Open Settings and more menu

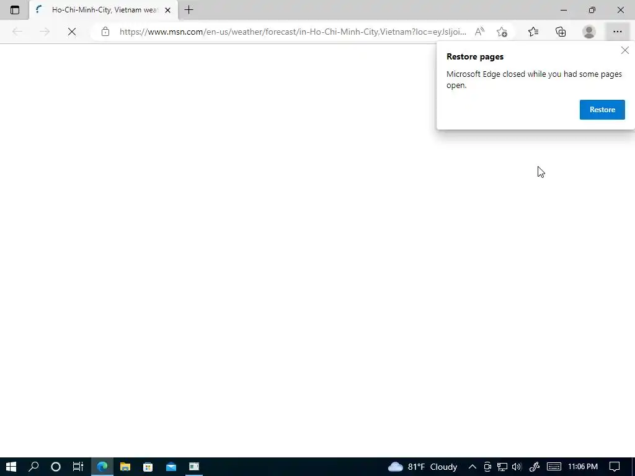(x=617, y=32)
